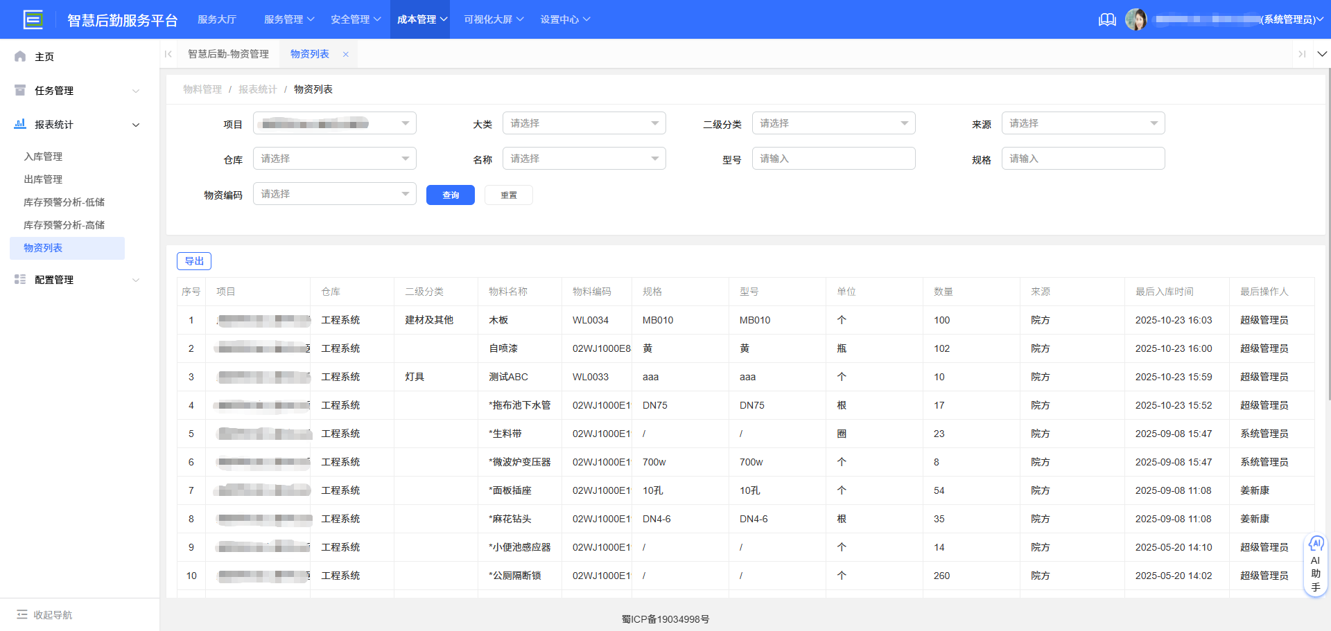Image resolution: width=1331 pixels, height=631 pixels.
Task: Click the 查询 search button
Action: coord(450,195)
